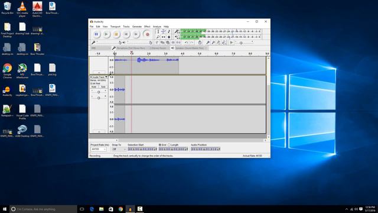Collapse the stereo Audio Track
378x213 pixels.
tap(99, 131)
